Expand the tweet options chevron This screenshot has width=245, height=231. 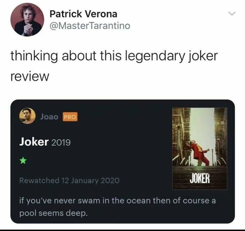point(232,14)
